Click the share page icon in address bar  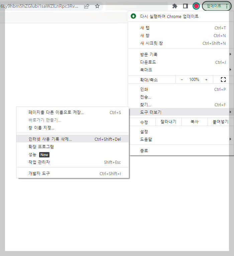[87, 6]
